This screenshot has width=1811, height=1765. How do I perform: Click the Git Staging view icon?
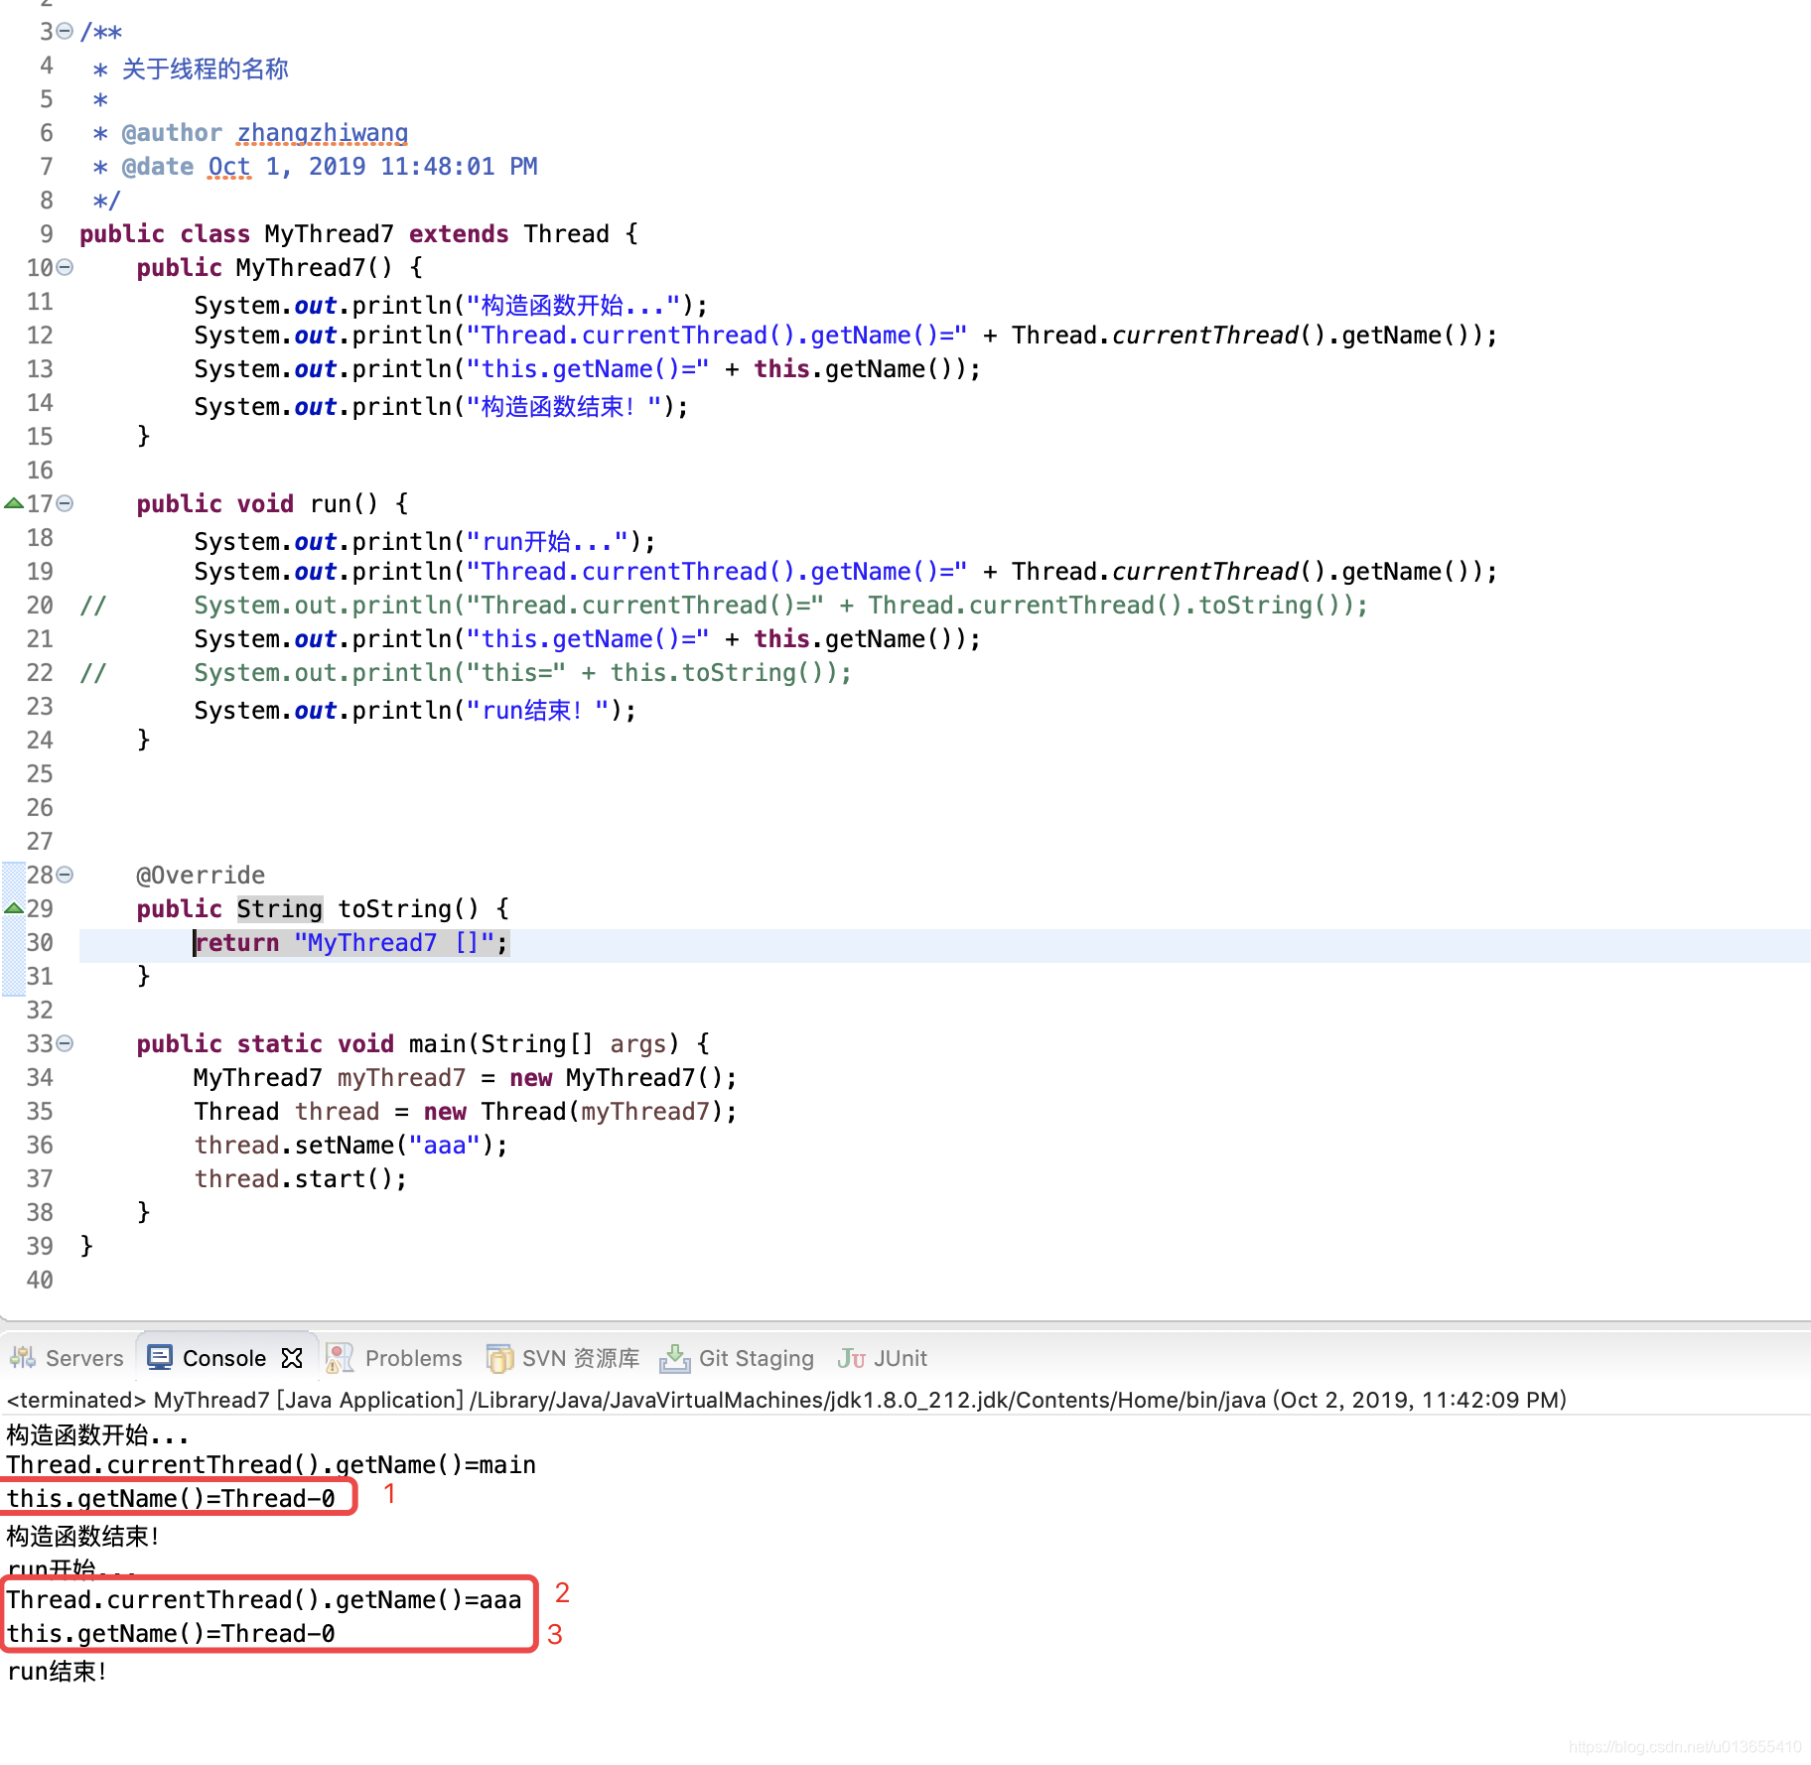pyautogui.click(x=674, y=1357)
